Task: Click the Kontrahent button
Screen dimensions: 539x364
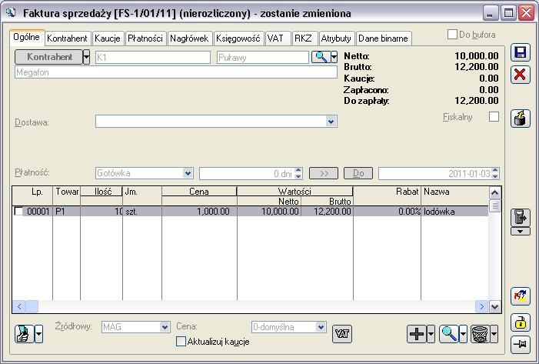Action: [x=49, y=57]
